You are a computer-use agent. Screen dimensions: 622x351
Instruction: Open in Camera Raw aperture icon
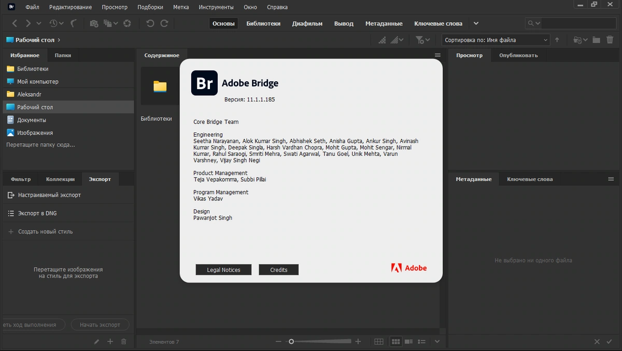coord(127,23)
